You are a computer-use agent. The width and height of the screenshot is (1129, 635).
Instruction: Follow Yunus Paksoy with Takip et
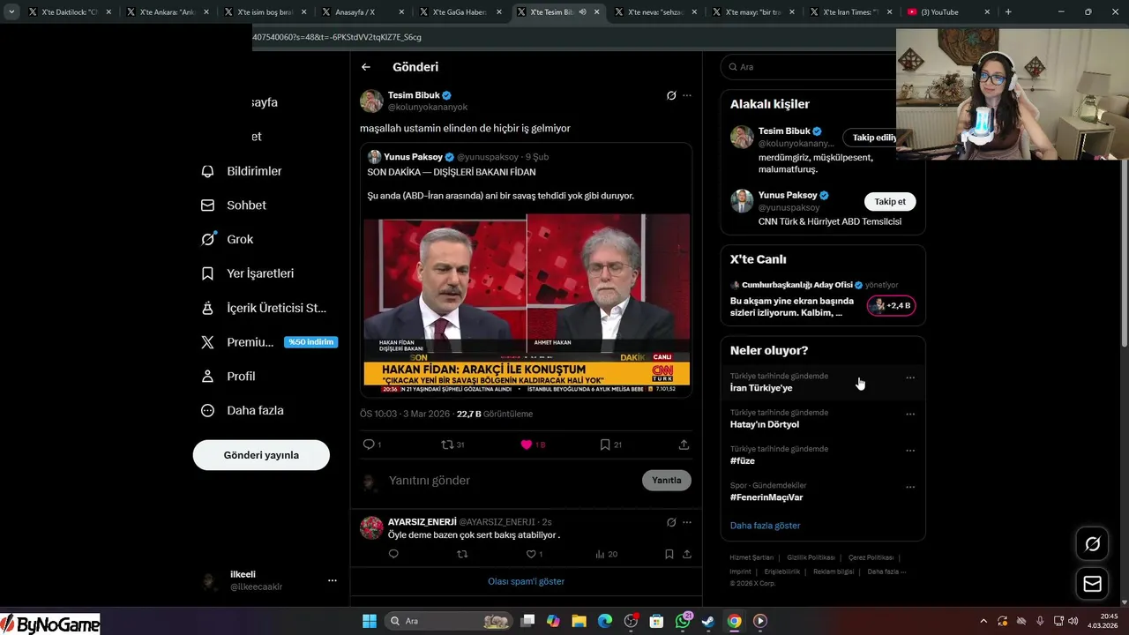click(x=890, y=202)
